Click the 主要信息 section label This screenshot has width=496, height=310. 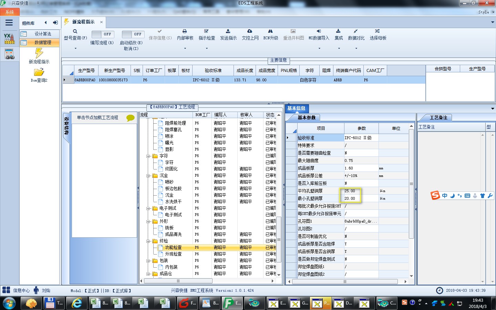pyautogui.click(x=278, y=60)
